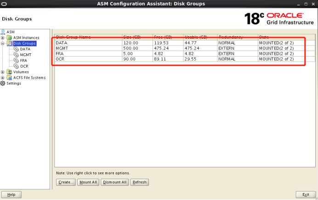Screen dimensions: 318x200
Task: Click the Exit button
Action: (x=306, y=194)
